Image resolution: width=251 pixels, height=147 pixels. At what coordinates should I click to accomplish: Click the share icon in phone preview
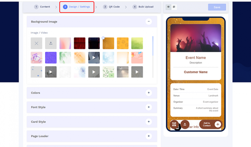pyautogui.click(x=185, y=124)
